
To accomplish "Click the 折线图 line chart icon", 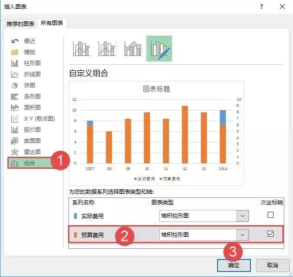I will 14,74.
